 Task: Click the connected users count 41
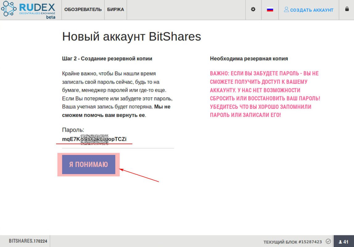click(344, 242)
